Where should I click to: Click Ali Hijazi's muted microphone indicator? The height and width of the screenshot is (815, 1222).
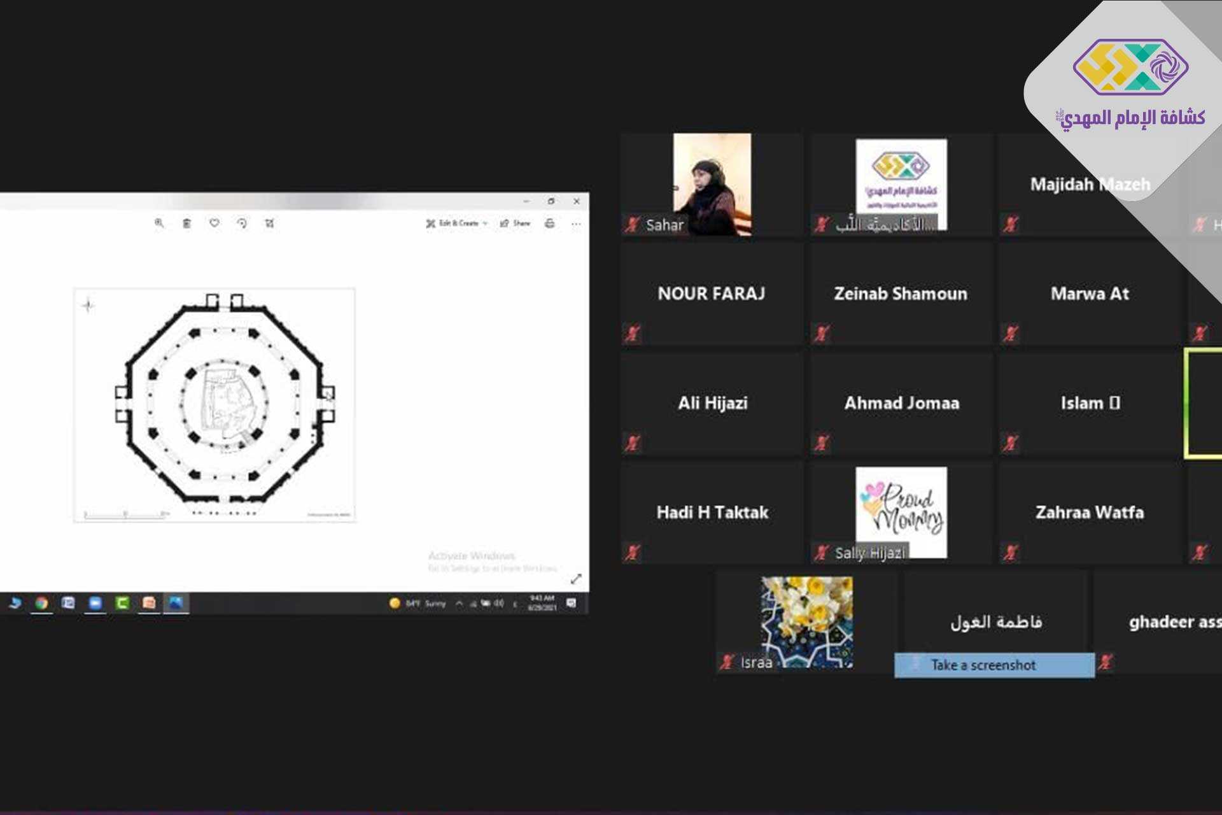633,443
